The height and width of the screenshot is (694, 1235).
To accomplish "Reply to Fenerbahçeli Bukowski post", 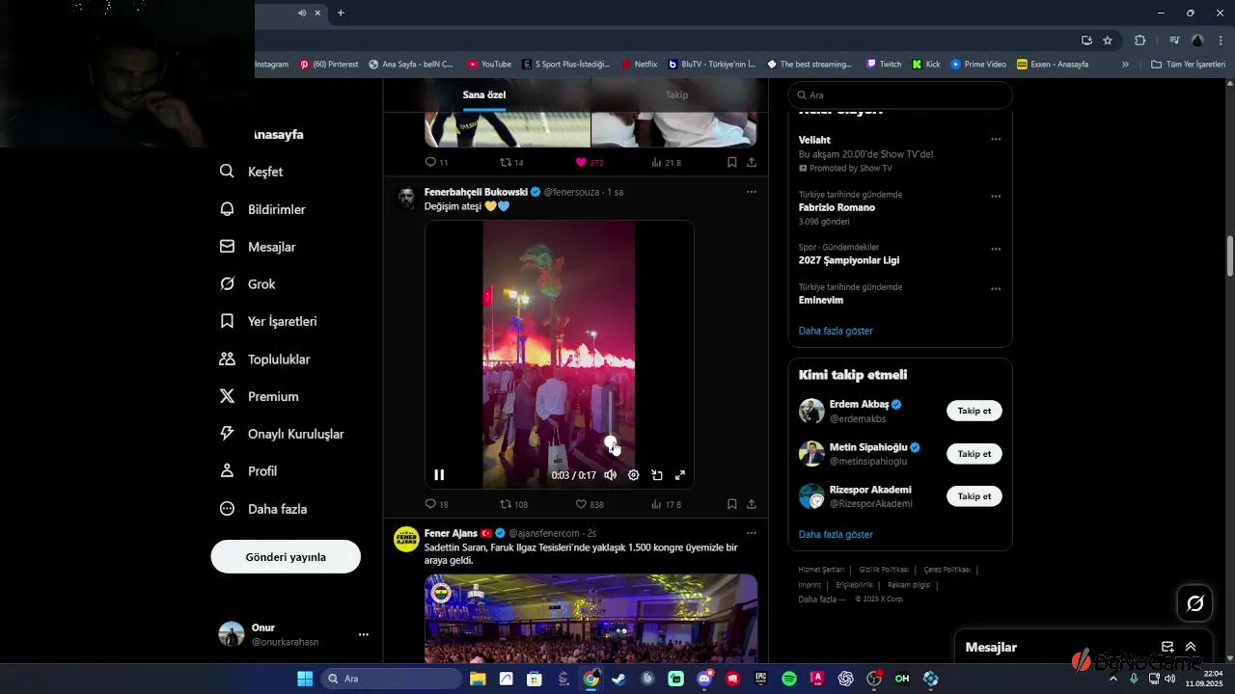I will pos(437,504).
